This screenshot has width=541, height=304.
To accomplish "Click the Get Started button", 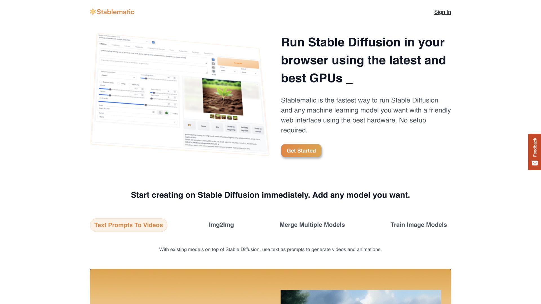I will (301, 151).
